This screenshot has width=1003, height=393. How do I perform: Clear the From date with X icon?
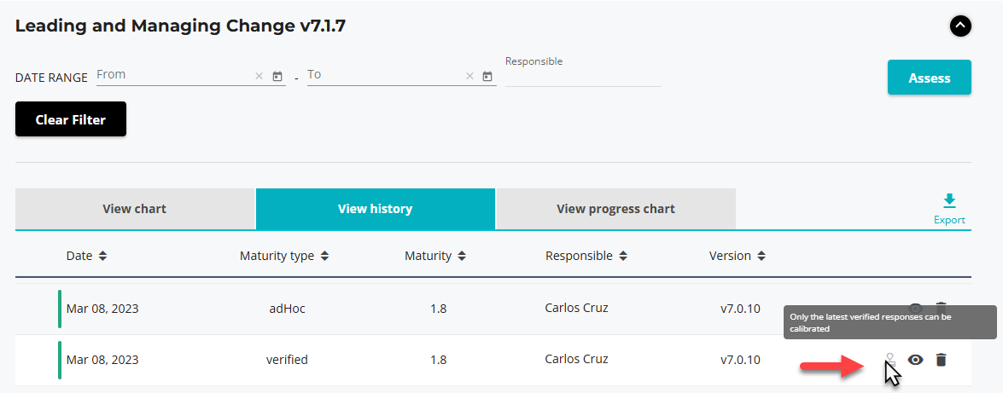tap(259, 77)
